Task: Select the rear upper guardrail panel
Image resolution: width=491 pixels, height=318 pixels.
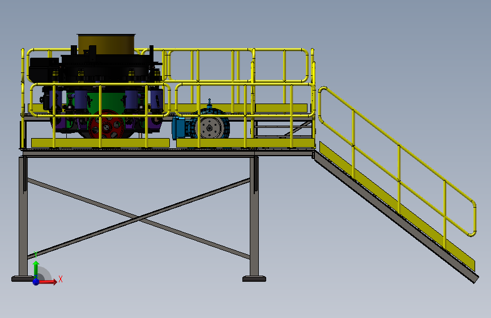Action: pos(238,65)
